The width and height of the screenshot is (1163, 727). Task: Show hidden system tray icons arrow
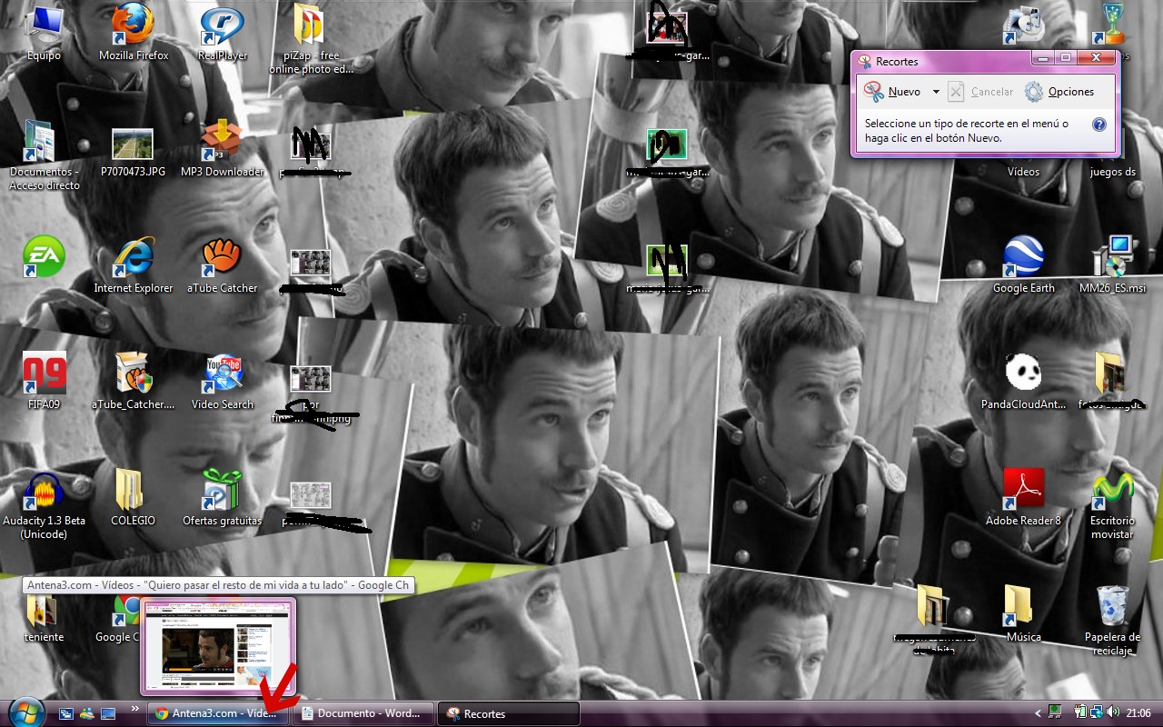point(1039,713)
